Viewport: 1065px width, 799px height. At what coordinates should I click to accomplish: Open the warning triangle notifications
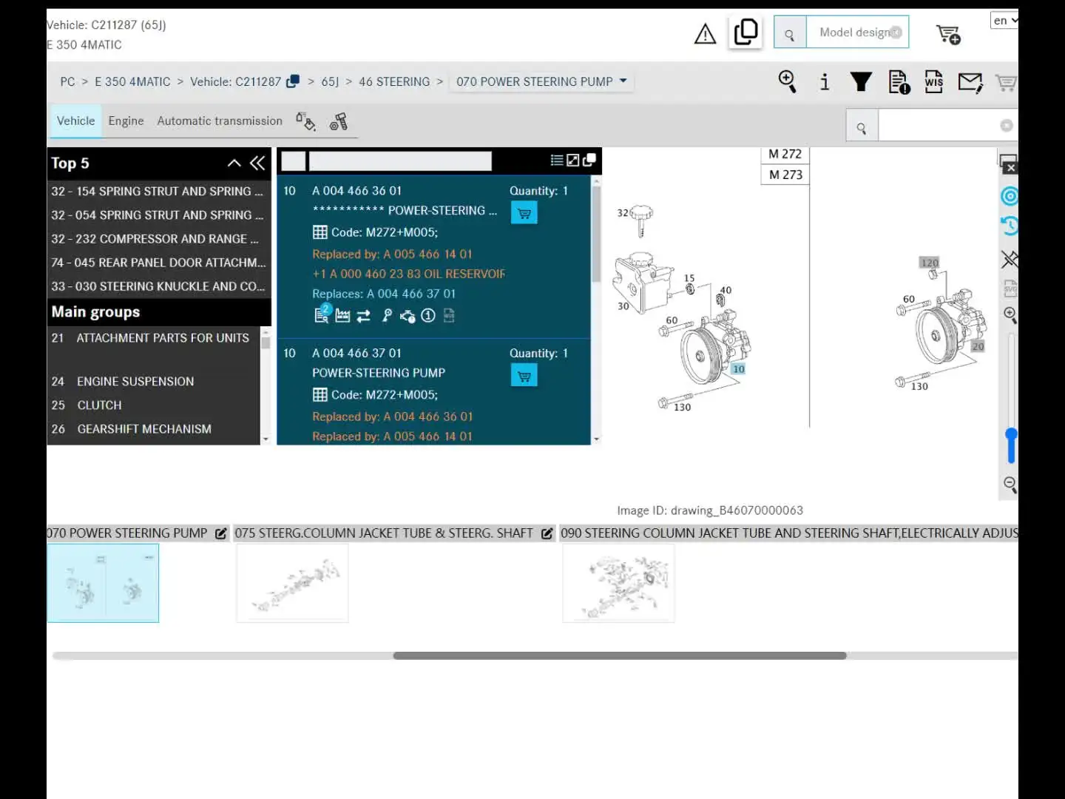[705, 33]
